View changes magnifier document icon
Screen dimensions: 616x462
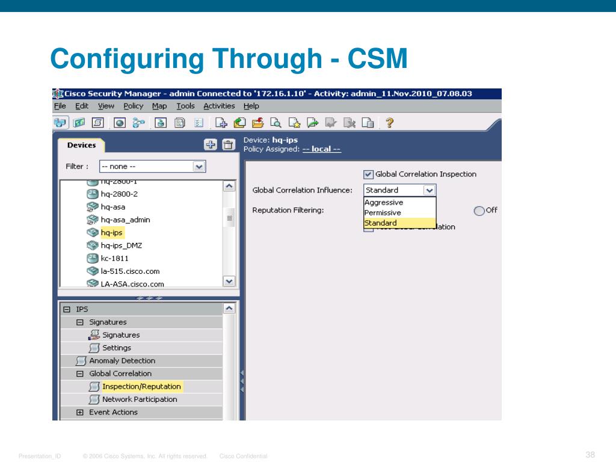point(276,123)
